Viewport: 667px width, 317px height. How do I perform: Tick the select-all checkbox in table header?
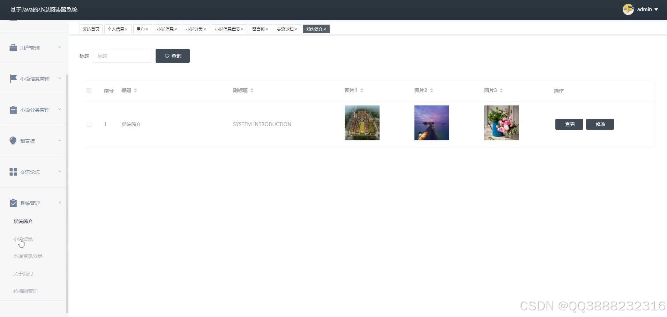coord(89,91)
